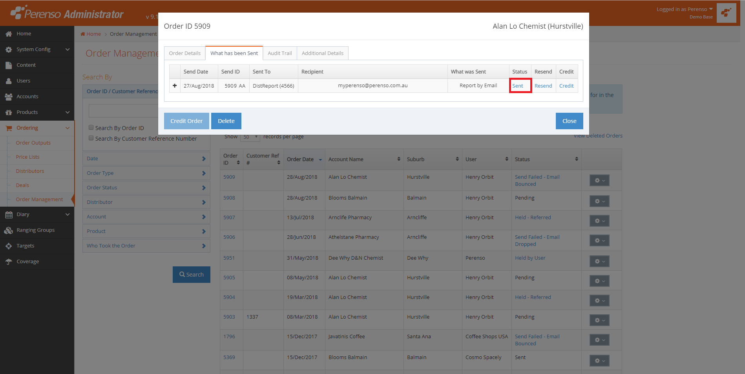745x374 pixels.
Task: Expand the Account search filter
Action: coord(146,217)
